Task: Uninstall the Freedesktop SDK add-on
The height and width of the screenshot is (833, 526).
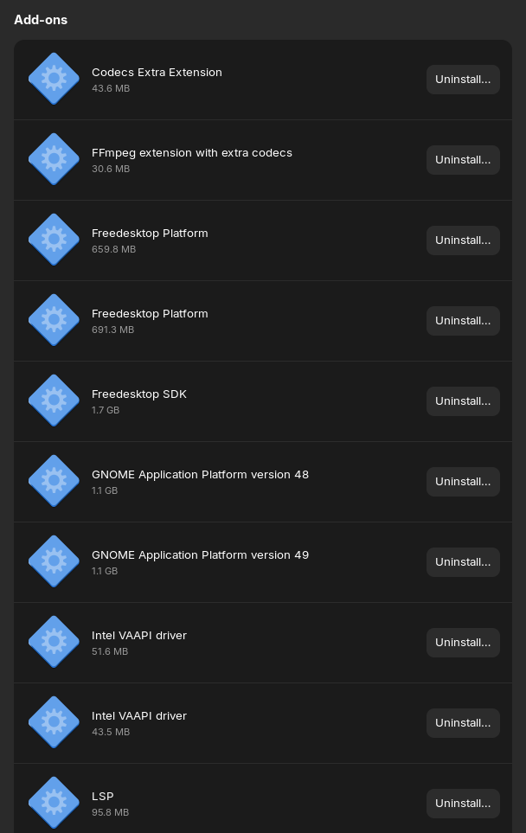Action: (x=463, y=400)
